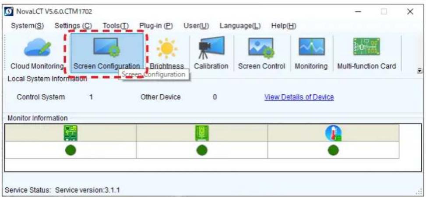Open the Tools(T) menu

[x=116, y=26]
